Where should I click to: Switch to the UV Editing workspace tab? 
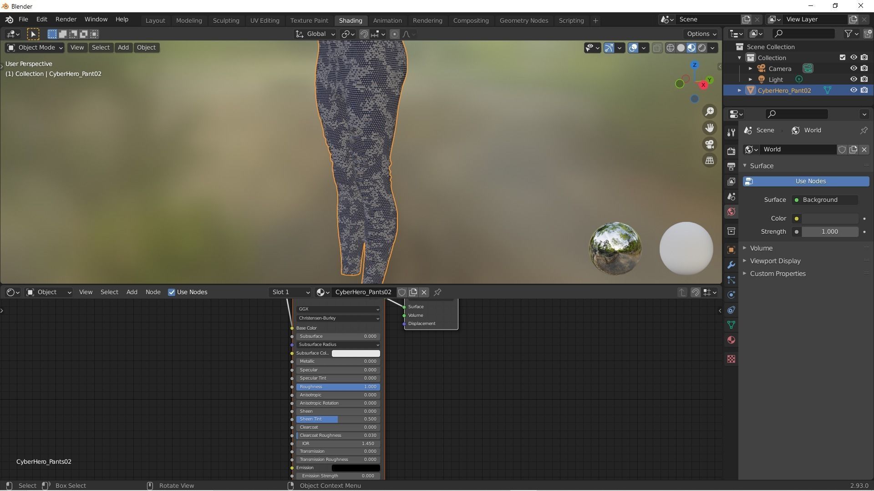click(264, 20)
